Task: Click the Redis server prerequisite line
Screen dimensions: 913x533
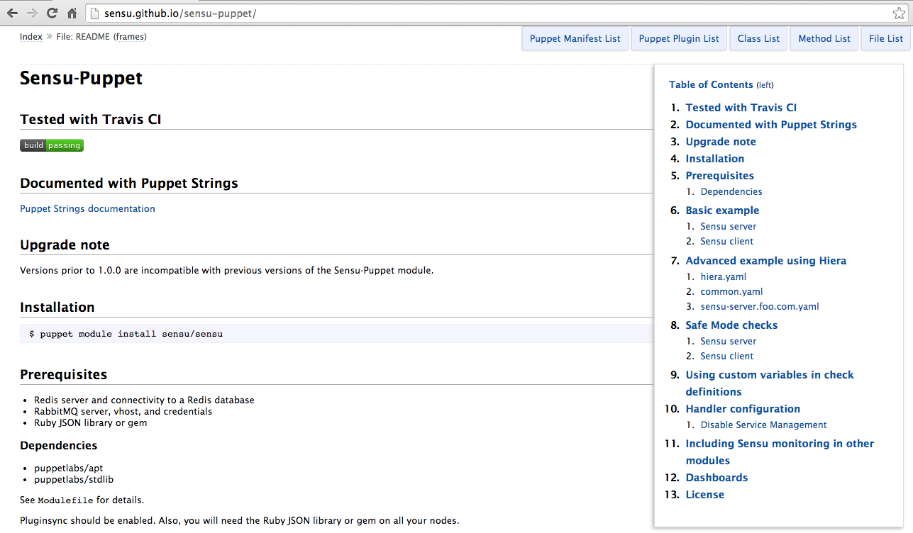Action: [144, 400]
